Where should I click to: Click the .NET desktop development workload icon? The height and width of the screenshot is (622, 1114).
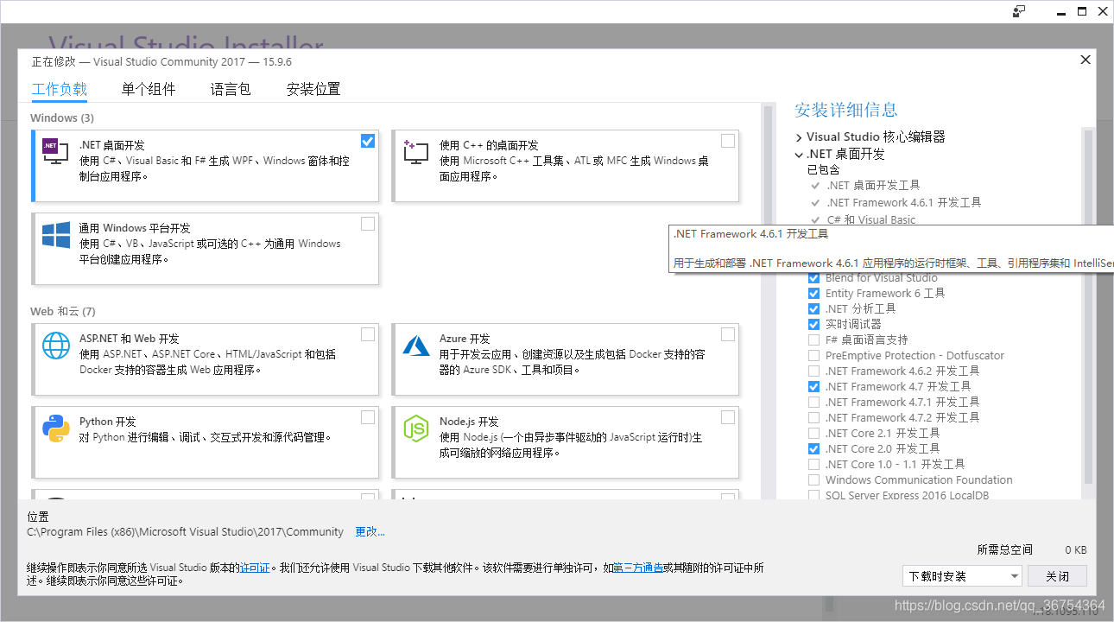point(55,152)
